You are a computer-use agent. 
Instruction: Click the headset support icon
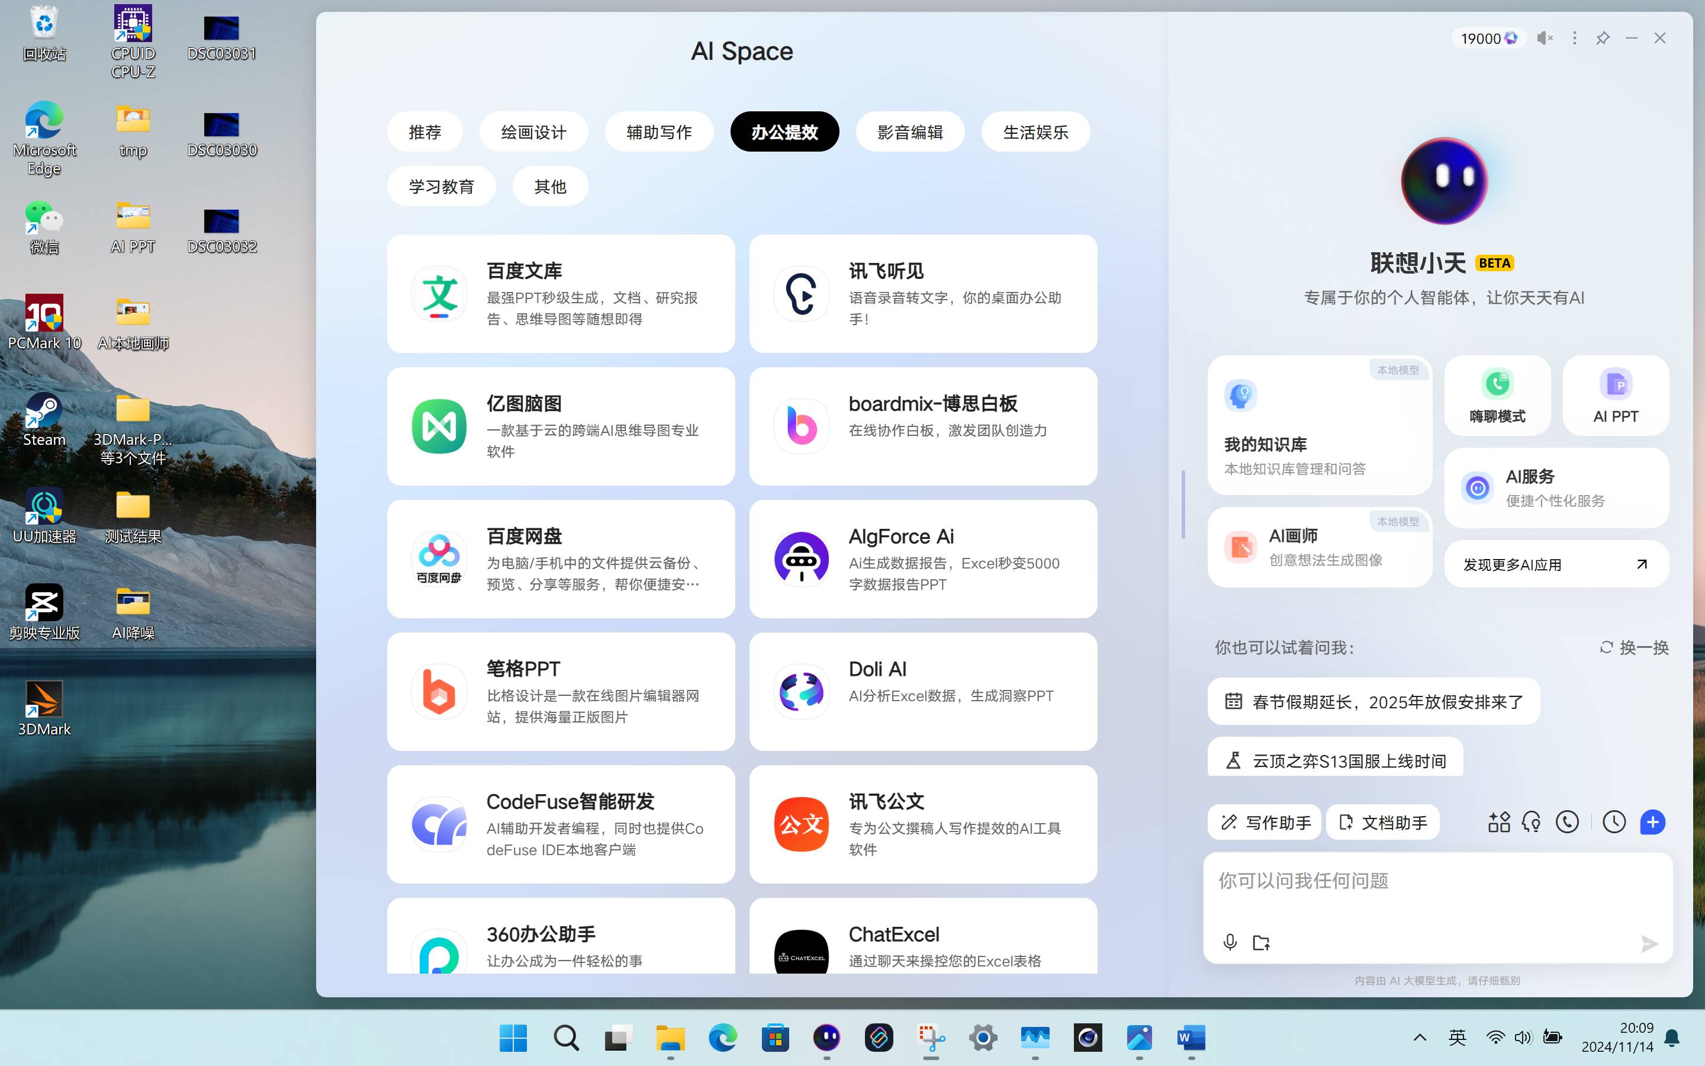click(x=1532, y=822)
